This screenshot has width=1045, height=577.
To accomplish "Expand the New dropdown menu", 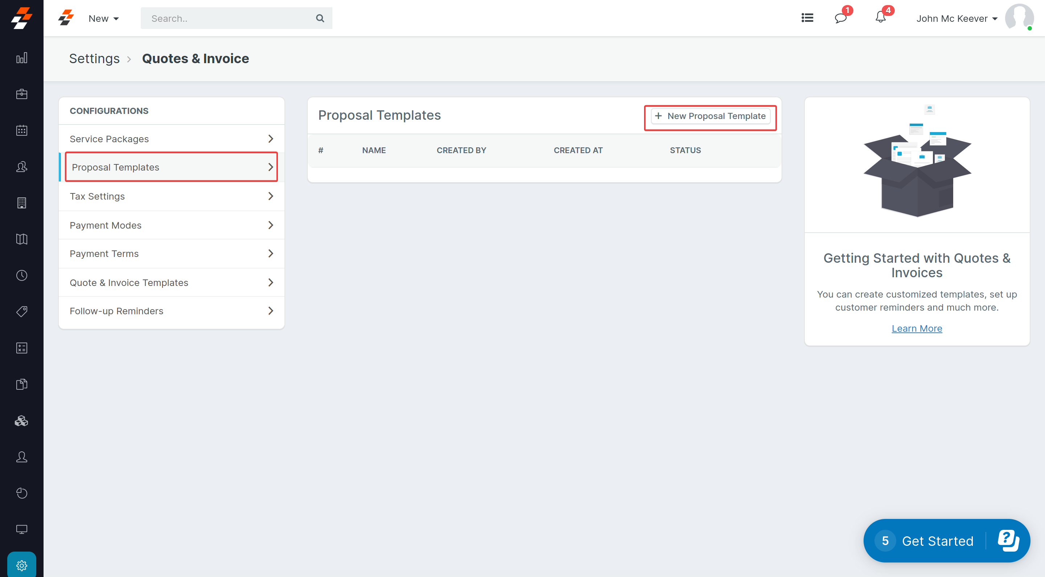I will (x=103, y=19).
